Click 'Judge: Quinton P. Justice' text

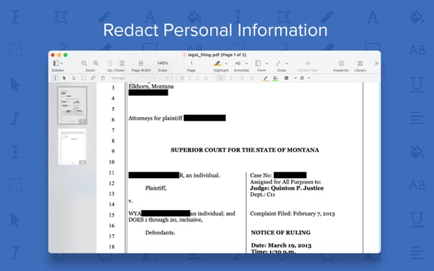[287, 189]
